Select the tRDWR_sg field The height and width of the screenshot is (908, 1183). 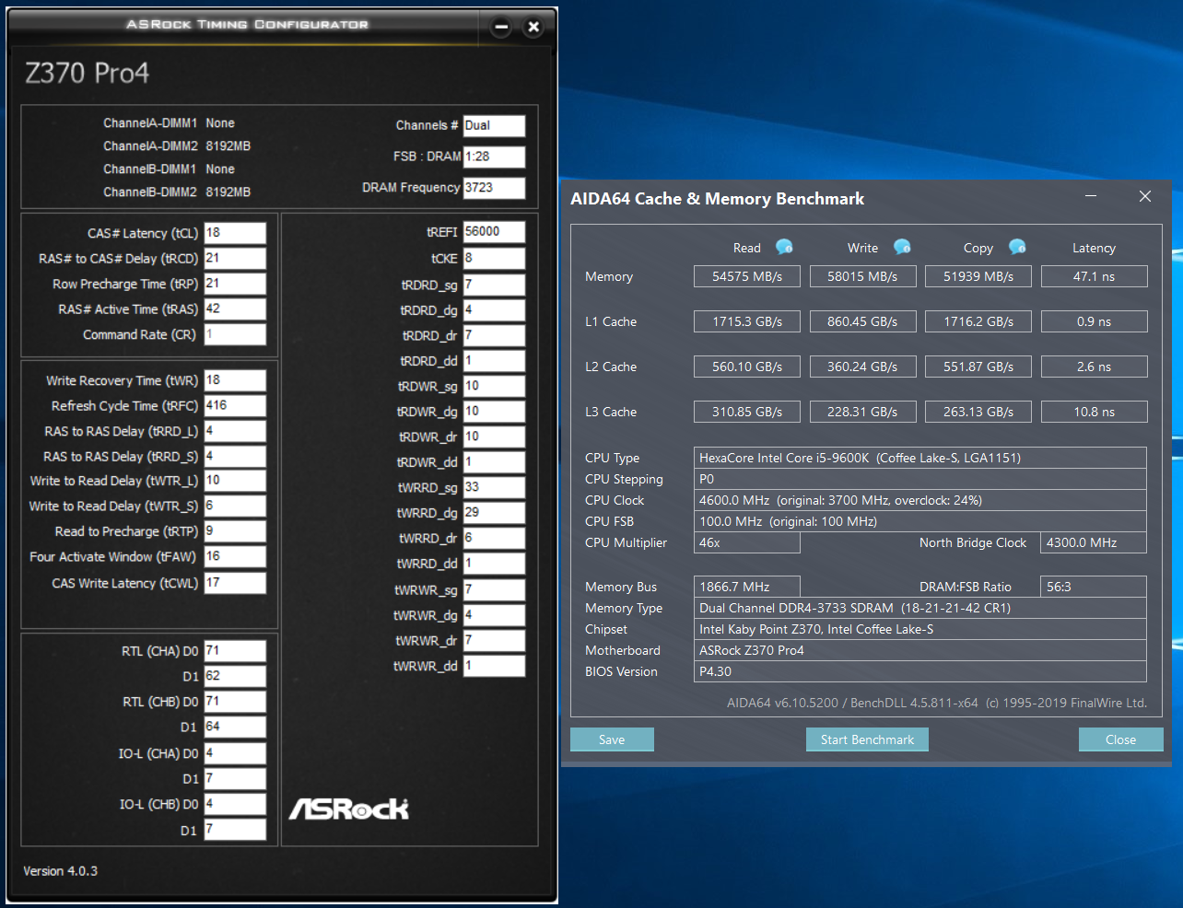pyautogui.click(x=494, y=387)
